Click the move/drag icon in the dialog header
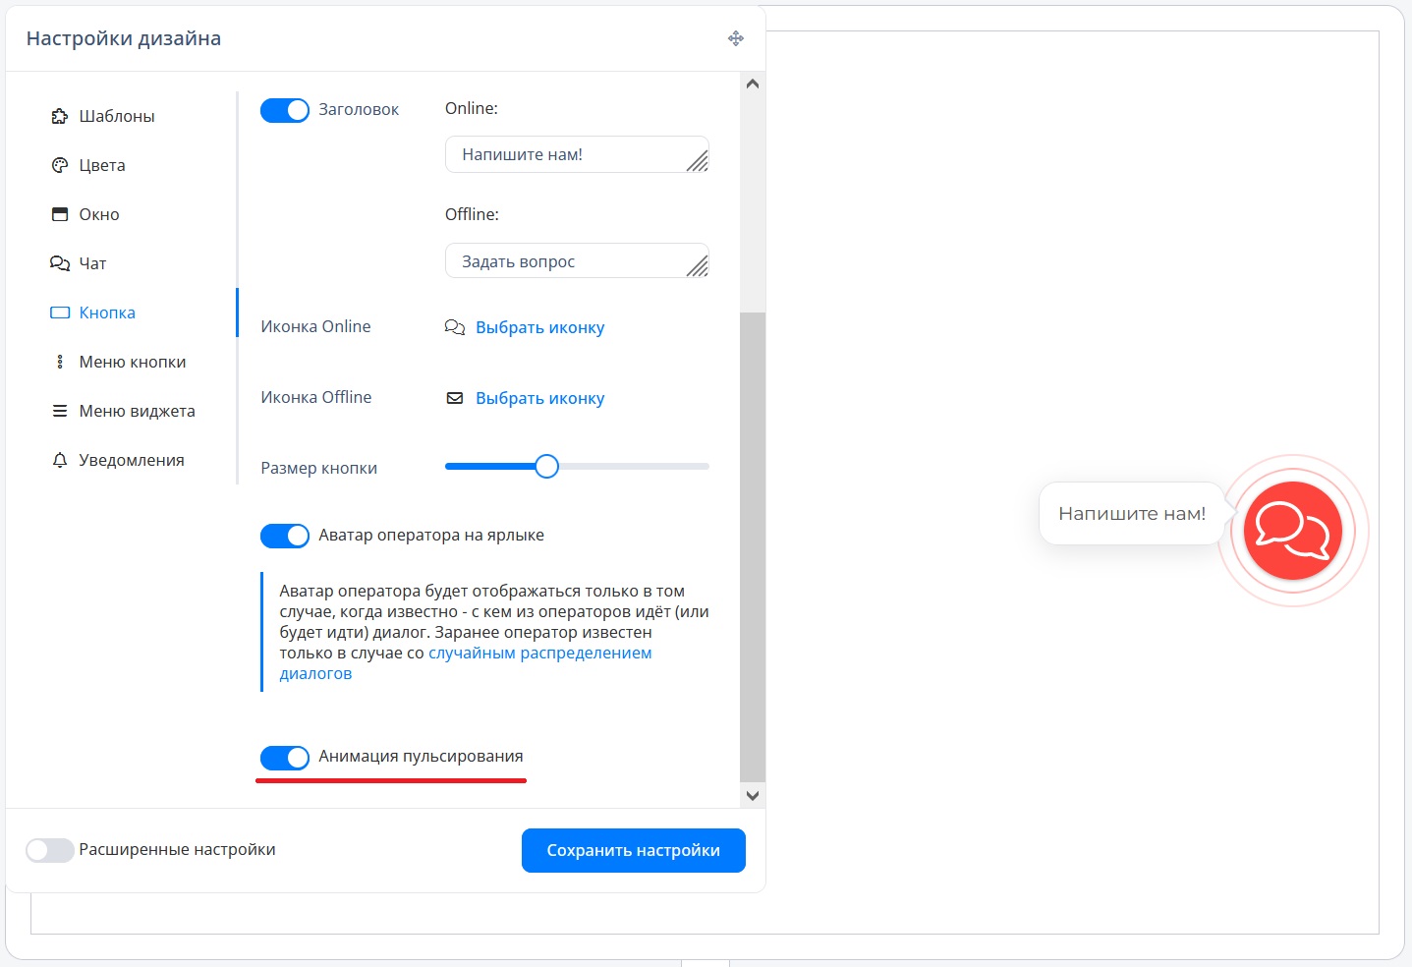This screenshot has width=1412, height=967. tap(735, 38)
